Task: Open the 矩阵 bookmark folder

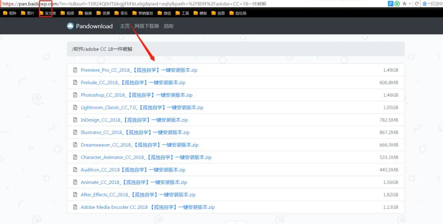Action: (x=9, y=13)
